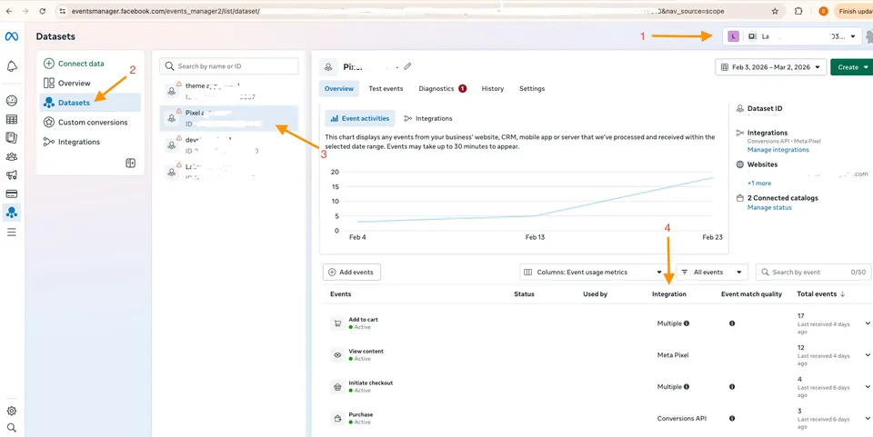
Task: Open the ads reporting pages icon
Action: [12, 137]
